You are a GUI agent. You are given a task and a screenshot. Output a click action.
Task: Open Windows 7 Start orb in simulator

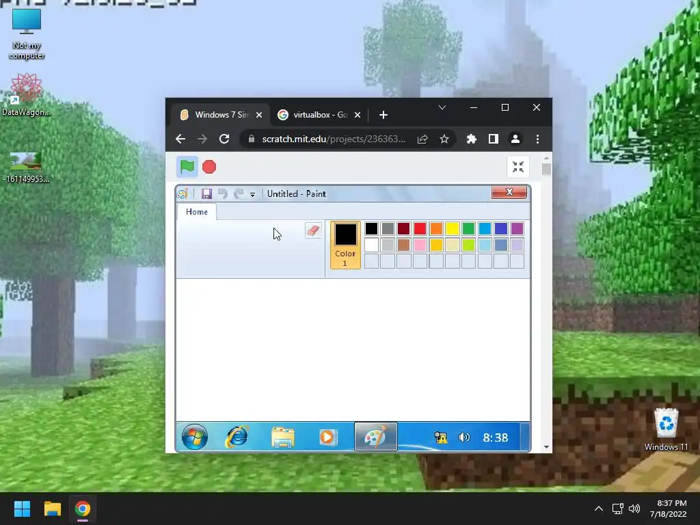(195, 437)
